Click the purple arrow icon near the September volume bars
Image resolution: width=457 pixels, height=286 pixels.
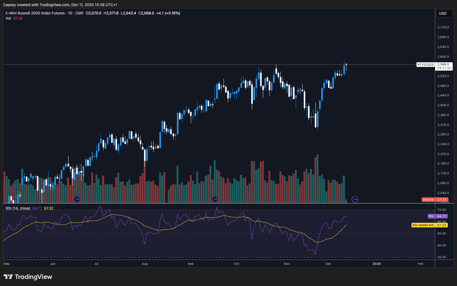[x=215, y=199]
